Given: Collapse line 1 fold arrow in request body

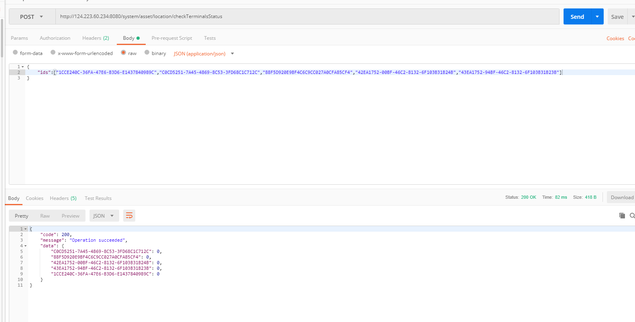Looking at the screenshot, I should click(23, 67).
